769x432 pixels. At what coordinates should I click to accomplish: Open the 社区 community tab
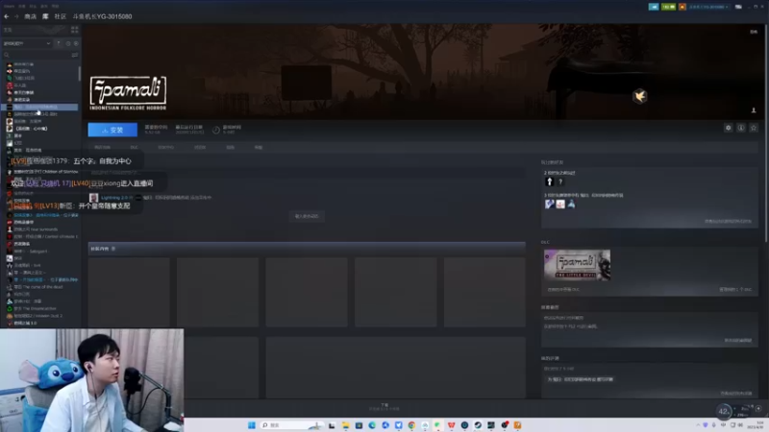(x=61, y=16)
